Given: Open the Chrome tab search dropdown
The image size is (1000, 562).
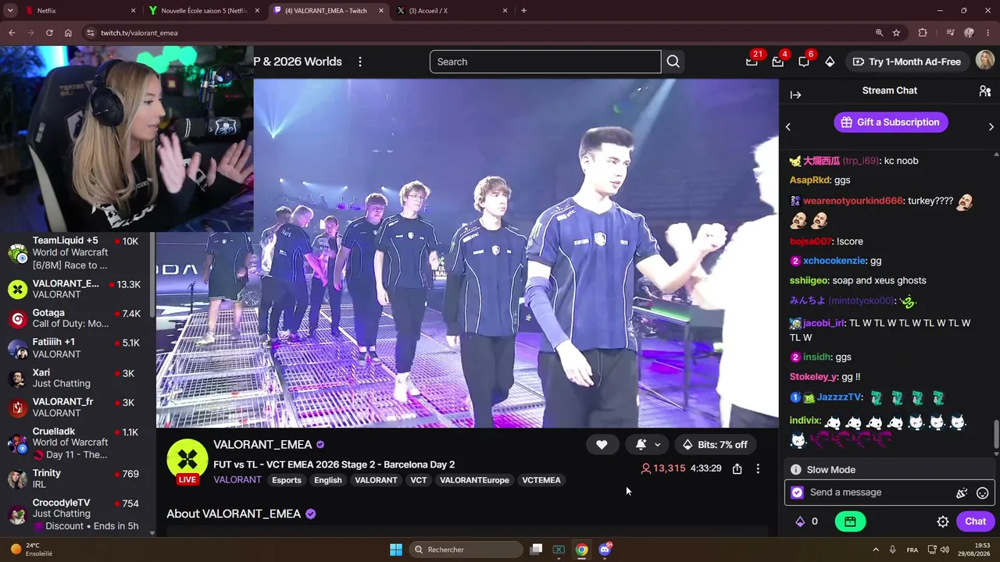Looking at the screenshot, I should [x=10, y=11].
